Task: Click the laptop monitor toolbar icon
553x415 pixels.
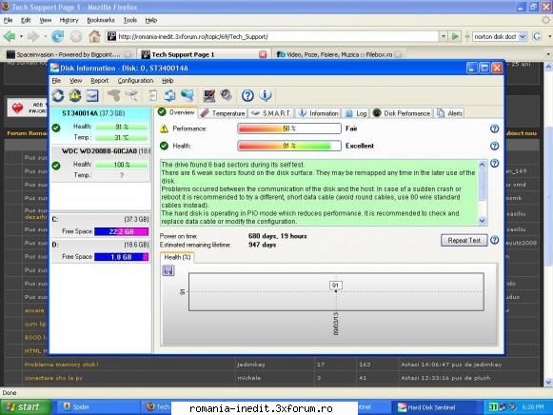Action: [209, 95]
